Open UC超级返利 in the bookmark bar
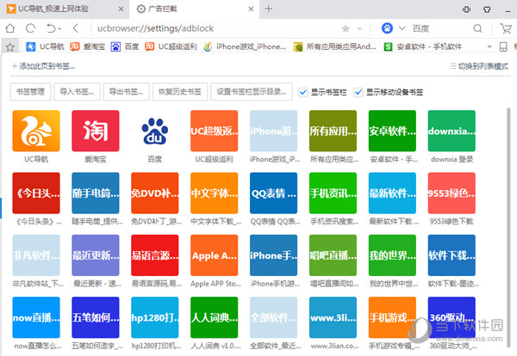The height and width of the screenshot is (356, 517). [171, 46]
